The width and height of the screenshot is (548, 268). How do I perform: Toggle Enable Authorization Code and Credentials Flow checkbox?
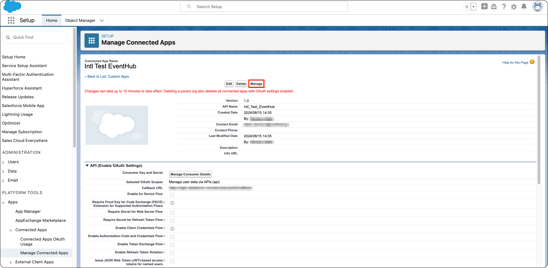172,237
